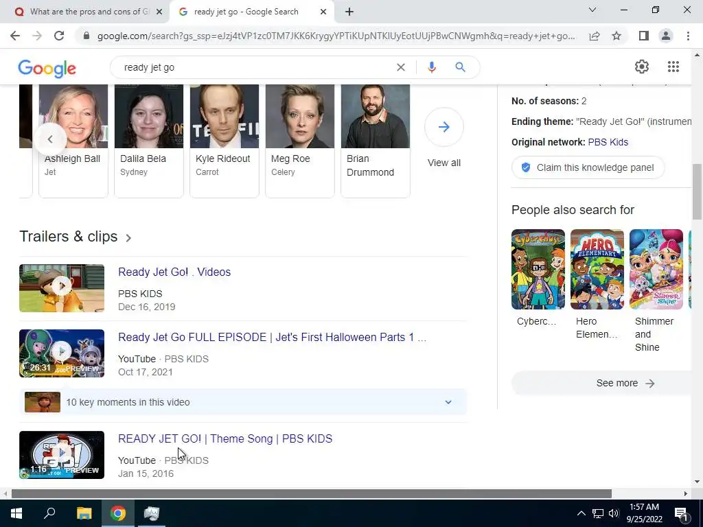Open the PBS Kids original network link
The image size is (703, 527).
pos(608,142)
